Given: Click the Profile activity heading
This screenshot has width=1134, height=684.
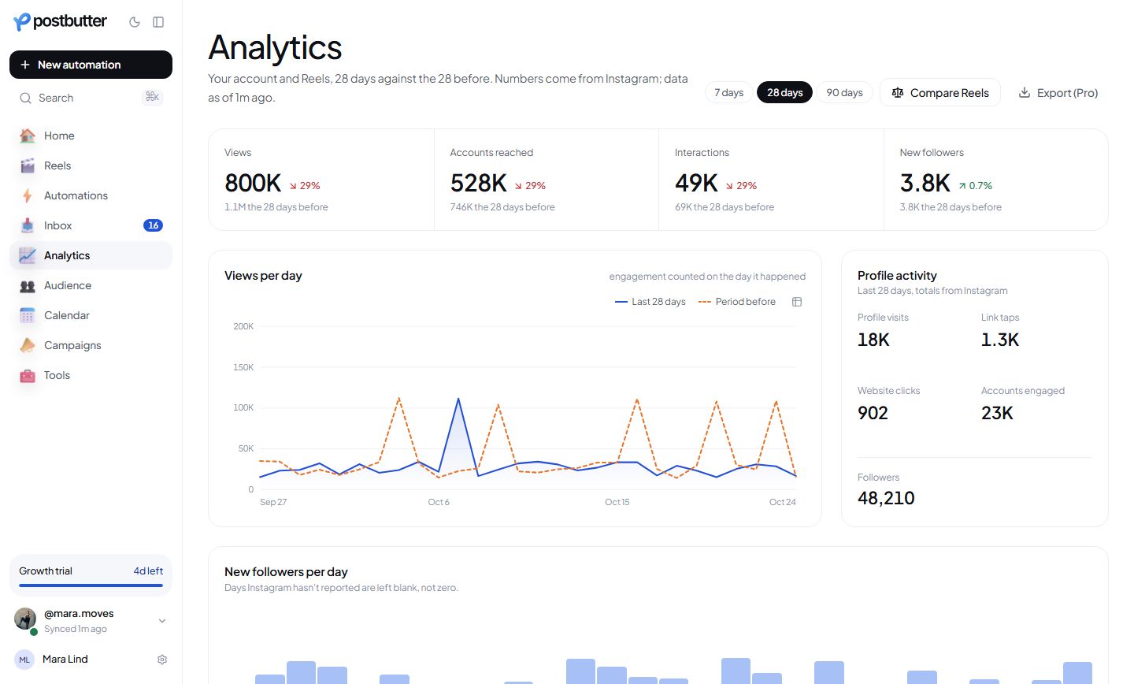Looking at the screenshot, I should pos(897,276).
